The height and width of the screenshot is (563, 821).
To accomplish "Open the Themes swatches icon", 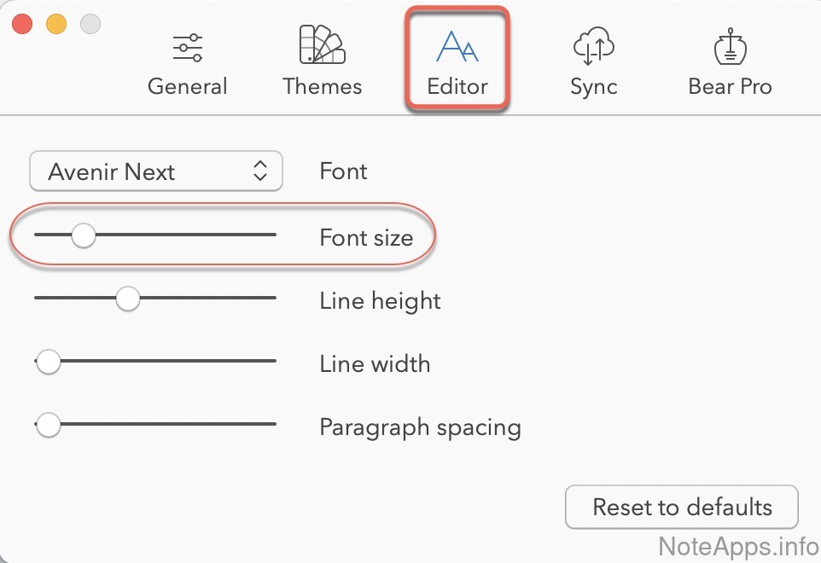I will 322,45.
